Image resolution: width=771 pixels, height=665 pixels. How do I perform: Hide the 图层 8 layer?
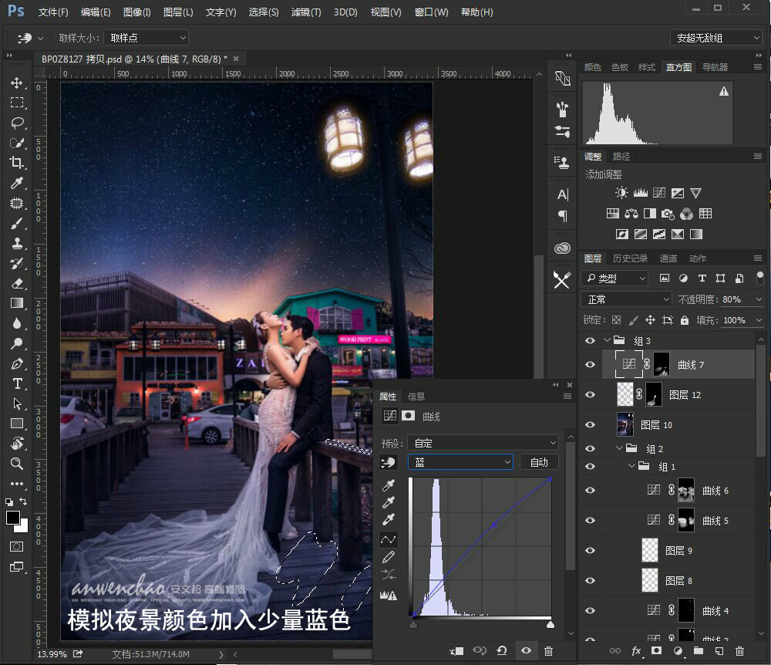(590, 580)
